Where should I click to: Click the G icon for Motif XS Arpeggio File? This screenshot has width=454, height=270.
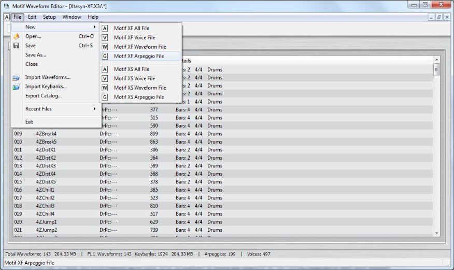(x=105, y=97)
